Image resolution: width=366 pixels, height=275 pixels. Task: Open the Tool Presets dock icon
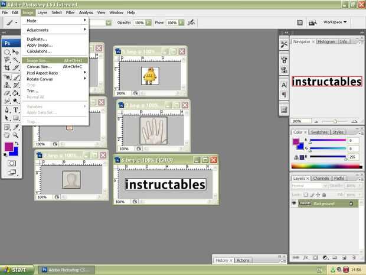tap(284, 44)
